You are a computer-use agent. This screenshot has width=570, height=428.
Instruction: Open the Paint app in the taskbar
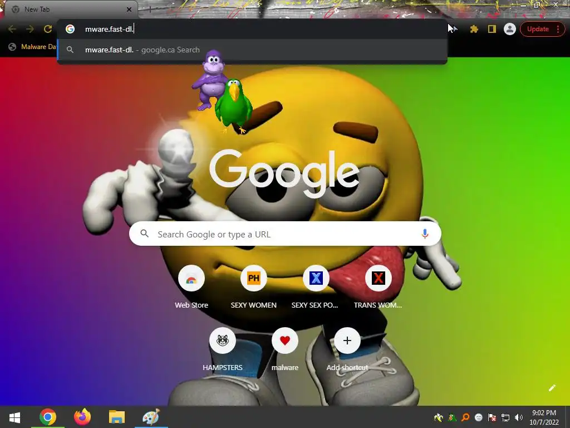click(151, 417)
